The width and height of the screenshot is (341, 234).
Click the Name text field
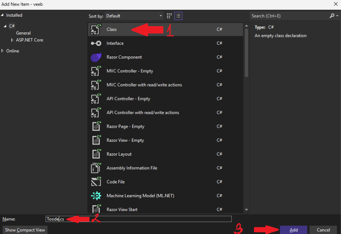[148, 219]
